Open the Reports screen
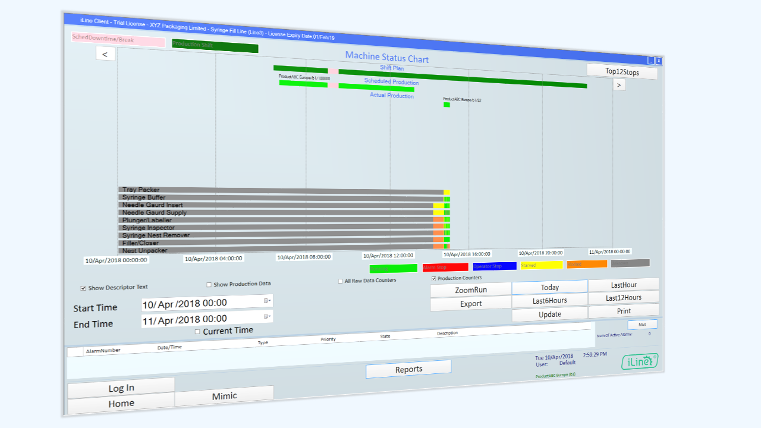 tap(408, 369)
